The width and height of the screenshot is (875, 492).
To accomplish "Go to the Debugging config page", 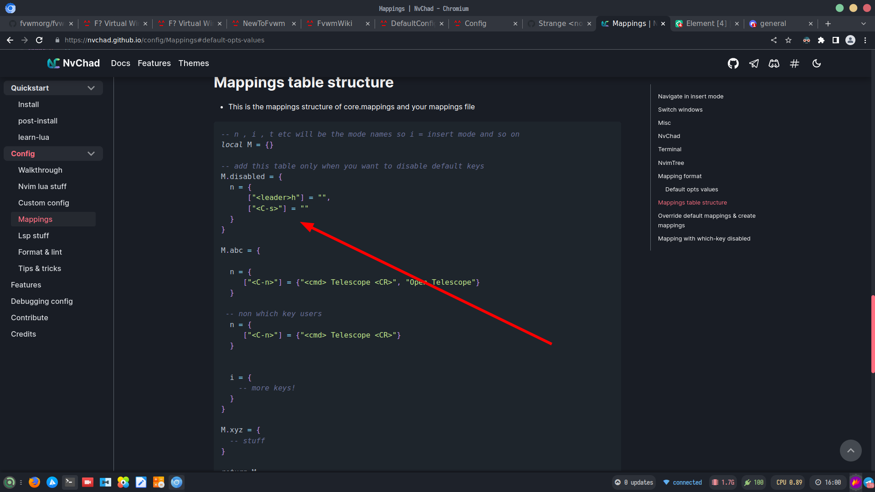I will point(42,301).
